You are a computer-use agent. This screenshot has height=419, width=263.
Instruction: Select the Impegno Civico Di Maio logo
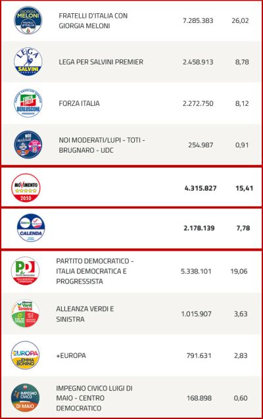click(26, 397)
